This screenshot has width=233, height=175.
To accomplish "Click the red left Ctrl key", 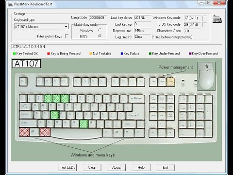I will 24,132.
